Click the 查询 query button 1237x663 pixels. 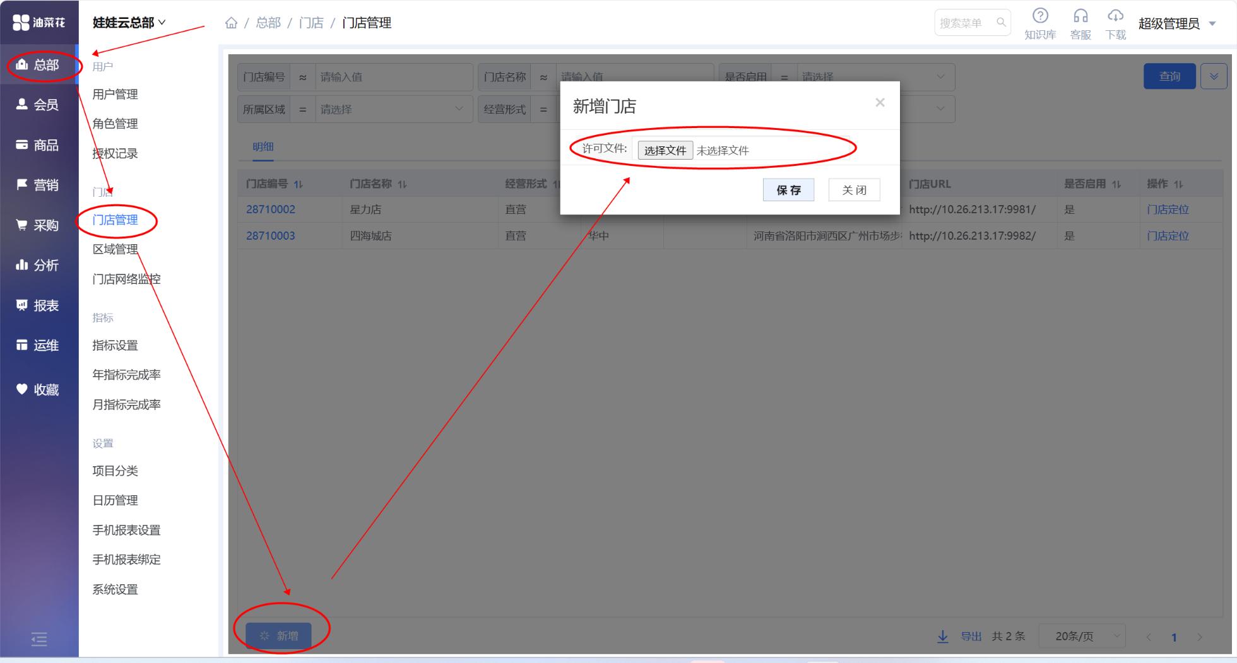(1169, 76)
